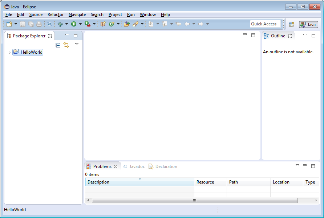Open the New wizard dropdown arrow

click(x=16, y=24)
